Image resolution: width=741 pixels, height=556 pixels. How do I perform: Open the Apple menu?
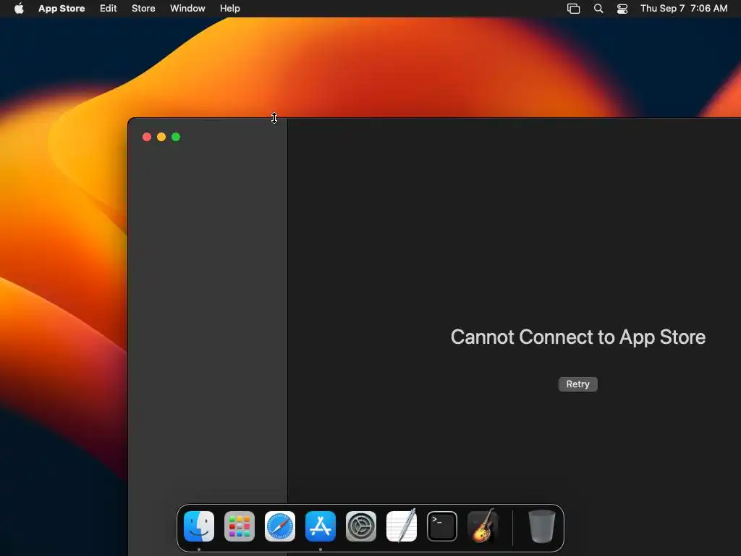point(19,8)
